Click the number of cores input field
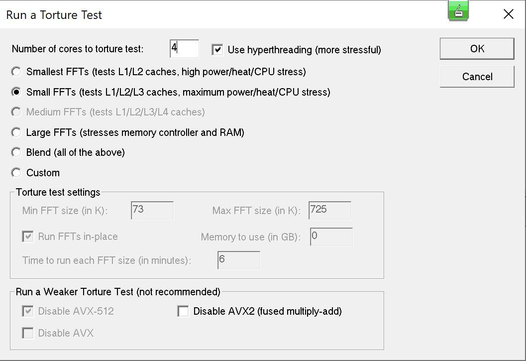 (184, 49)
